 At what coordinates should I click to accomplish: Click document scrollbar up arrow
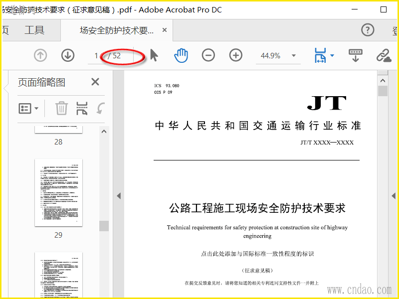[383, 81]
